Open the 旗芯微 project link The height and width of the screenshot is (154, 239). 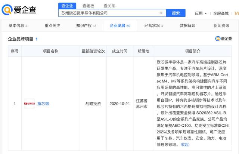[43, 104]
